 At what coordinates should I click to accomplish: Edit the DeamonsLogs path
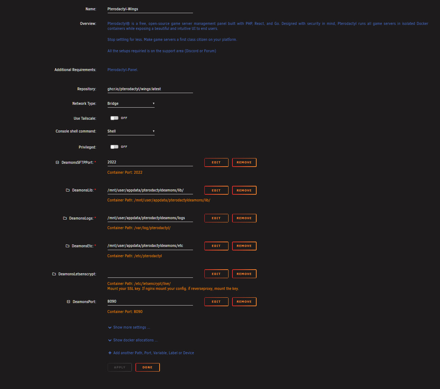[x=216, y=218]
